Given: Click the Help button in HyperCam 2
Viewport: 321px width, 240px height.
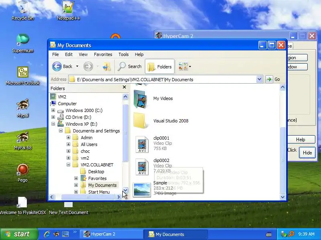Looking at the screenshot, I should click(x=301, y=140).
